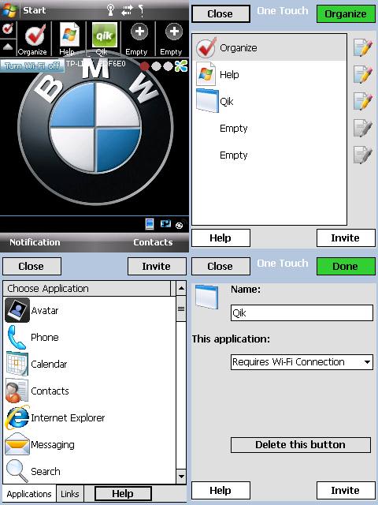Edit second Empty entry pencil icon
Viewport: 378px width, 505px height.
tap(363, 155)
